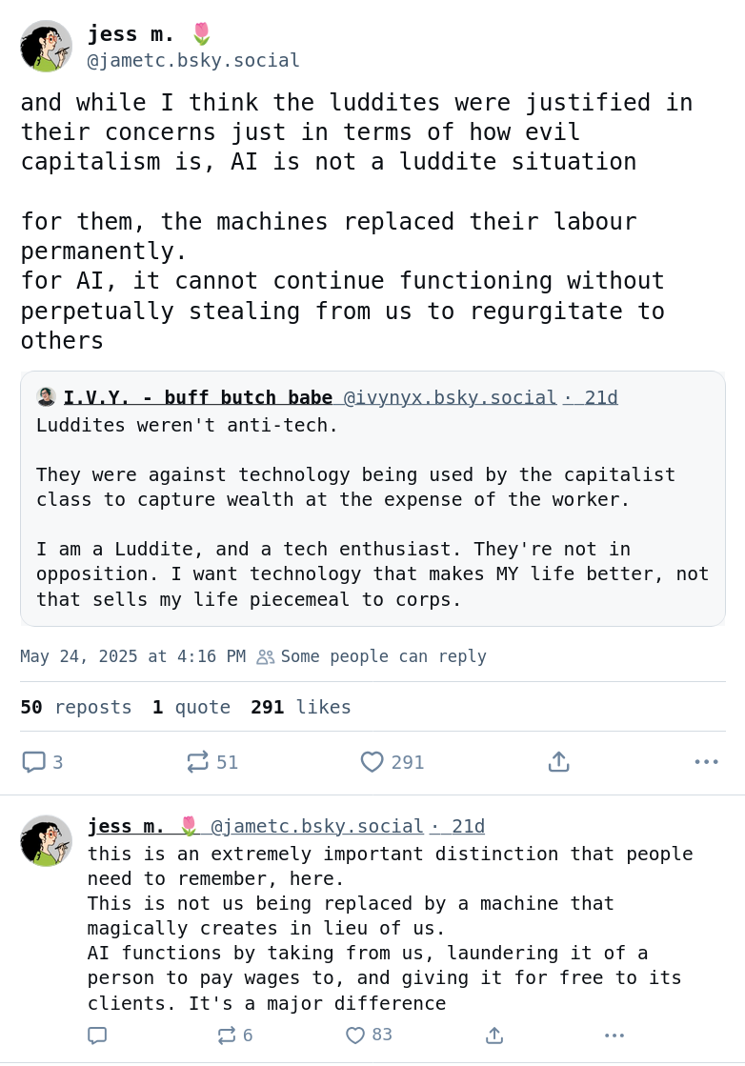The image size is (745, 1066).
Task: Repost the main post with 51 reposts
Action: [x=198, y=762]
